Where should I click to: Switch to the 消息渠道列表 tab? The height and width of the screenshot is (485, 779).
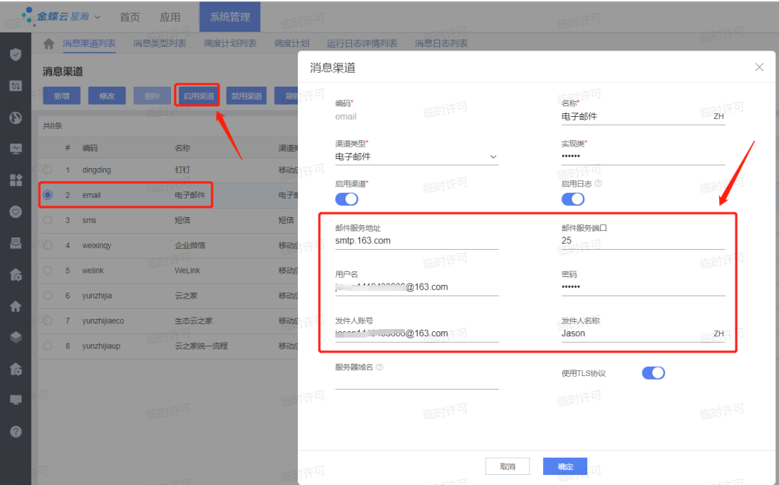pyautogui.click(x=89, y=43)
